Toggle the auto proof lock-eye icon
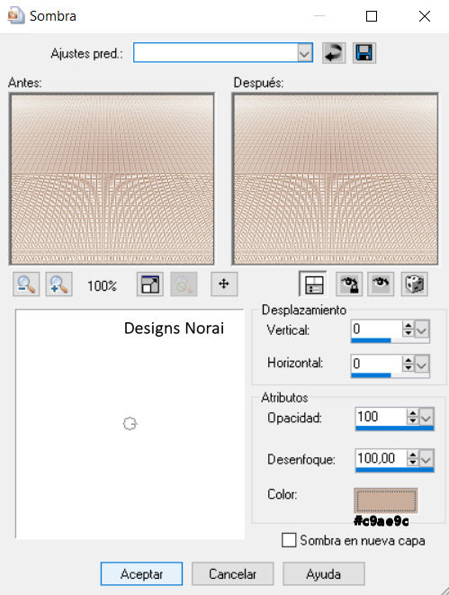The image size is (449, 595). tap(349, 284)
